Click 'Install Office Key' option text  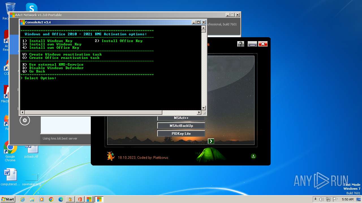122,41
